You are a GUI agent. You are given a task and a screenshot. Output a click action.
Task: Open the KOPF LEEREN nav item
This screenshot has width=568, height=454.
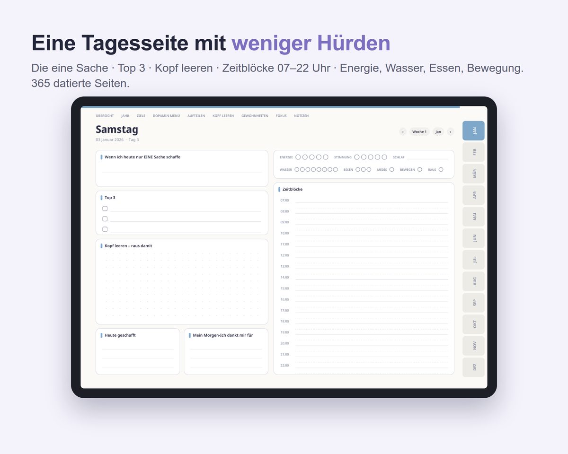223,116
